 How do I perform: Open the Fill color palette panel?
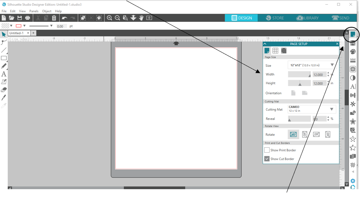pos(353,51)
